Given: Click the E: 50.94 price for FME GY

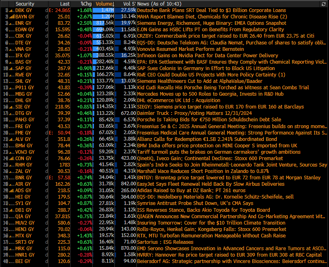Looking at the screenshot, I should 60,133.
